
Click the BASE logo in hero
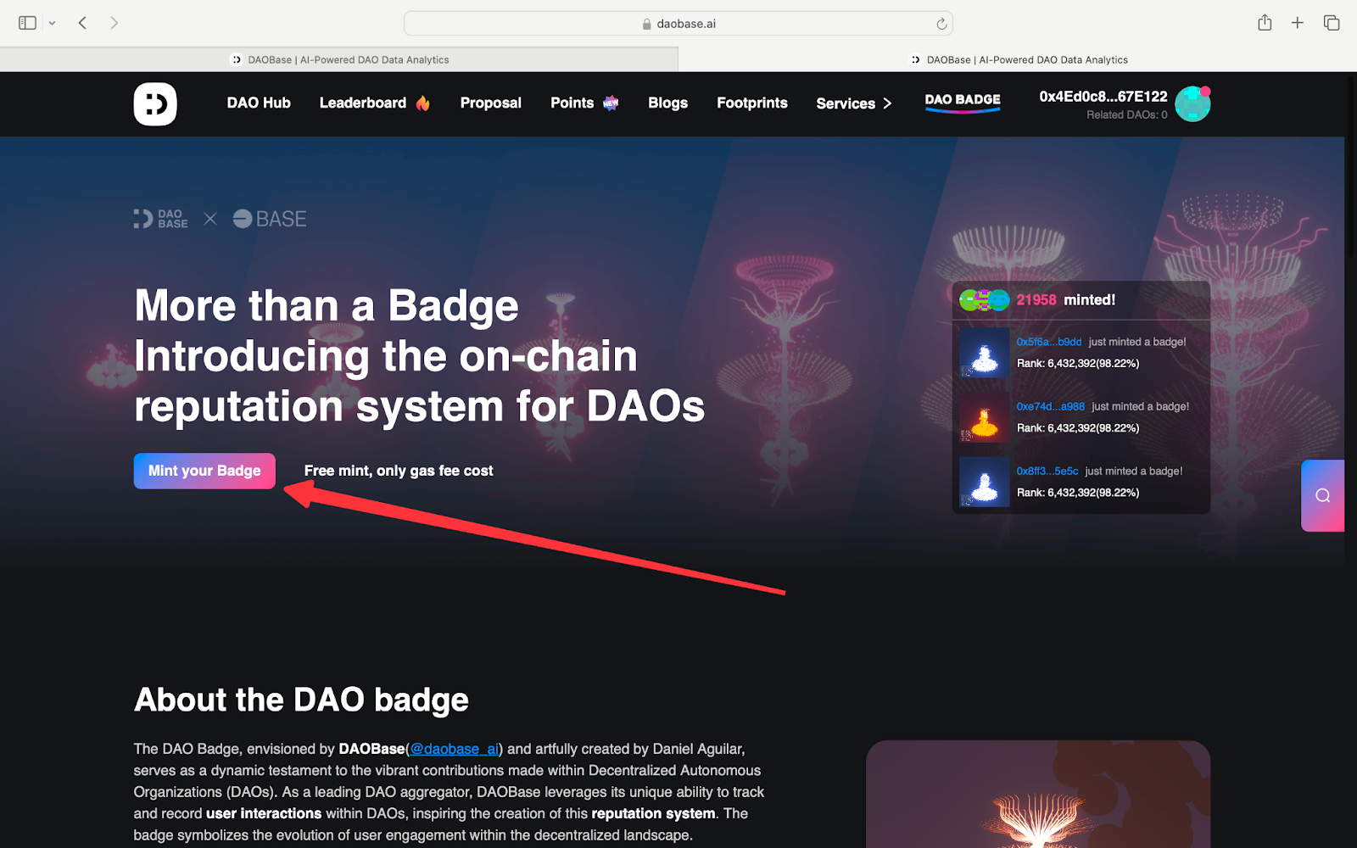click(270, 219)
